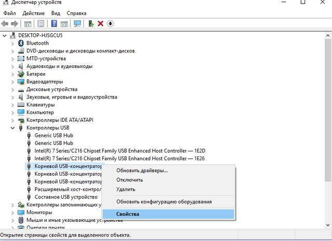
Task: Select the Расширяемый хост-контроллер row
Action: click(68, 189)
